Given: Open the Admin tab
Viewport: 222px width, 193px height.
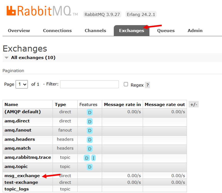Looking at the screenshot, I should (x=195, y=30).
